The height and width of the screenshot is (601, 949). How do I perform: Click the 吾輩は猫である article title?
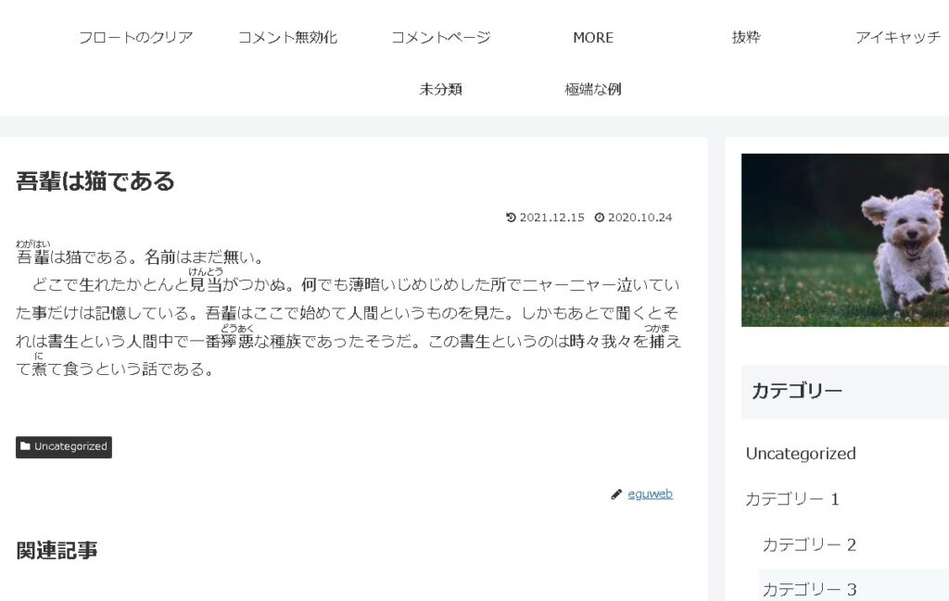(95, 181)
